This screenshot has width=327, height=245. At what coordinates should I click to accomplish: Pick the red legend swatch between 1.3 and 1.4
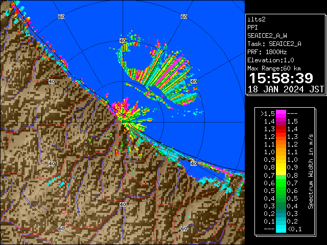tap(281, 129)
